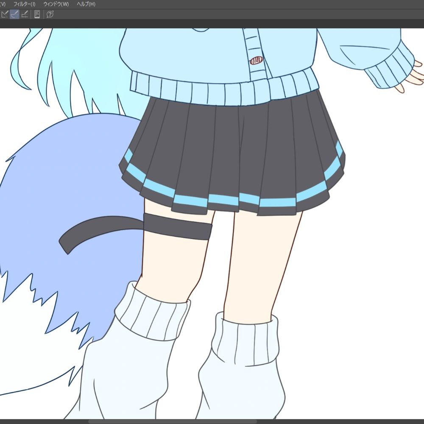
Task: Toggle the snap to ruler icon
Action: tap(4, 14)
